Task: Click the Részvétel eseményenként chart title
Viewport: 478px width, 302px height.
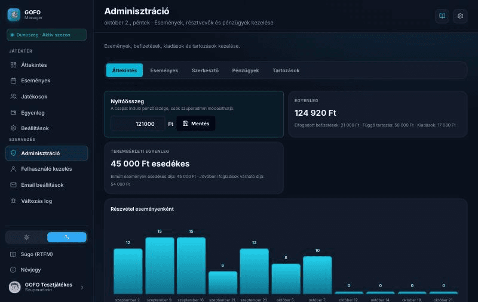Action: click(142, 209)
